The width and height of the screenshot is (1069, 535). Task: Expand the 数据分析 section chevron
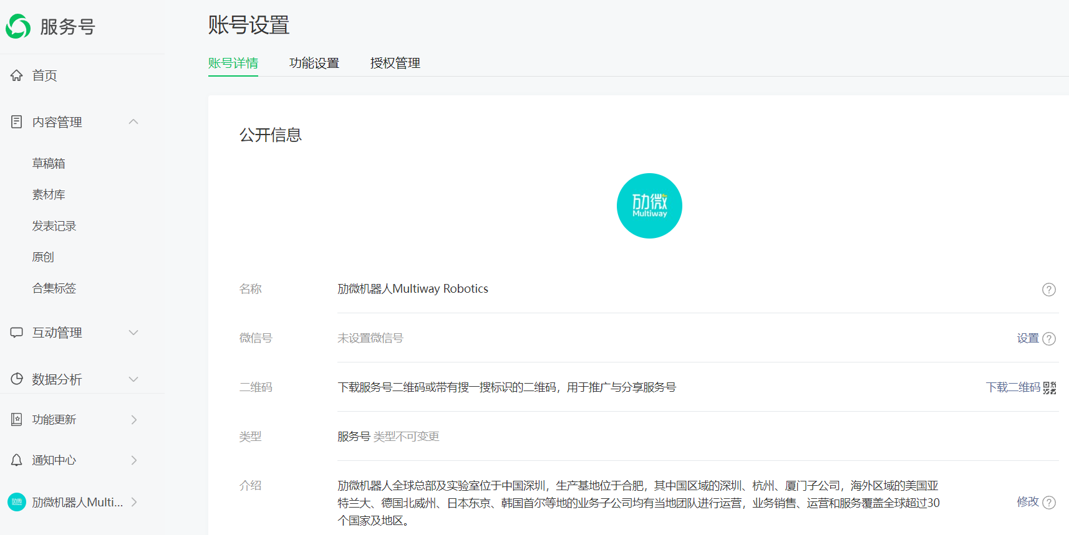coord(133,379)
